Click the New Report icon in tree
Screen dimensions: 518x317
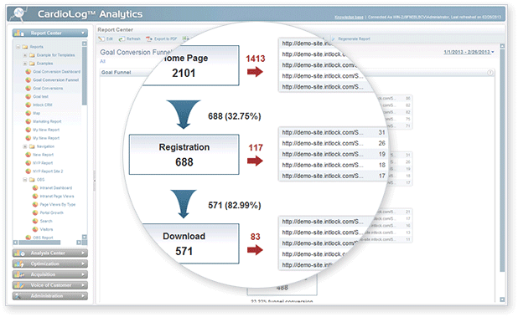point(28,155)
